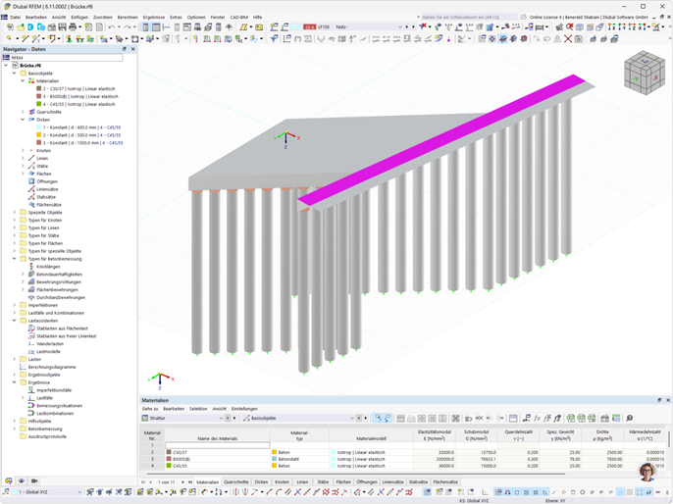
Task: Click the orange swatch of thickness 500.0 mm
Action: pyautogui.click(x=39, y=135)
